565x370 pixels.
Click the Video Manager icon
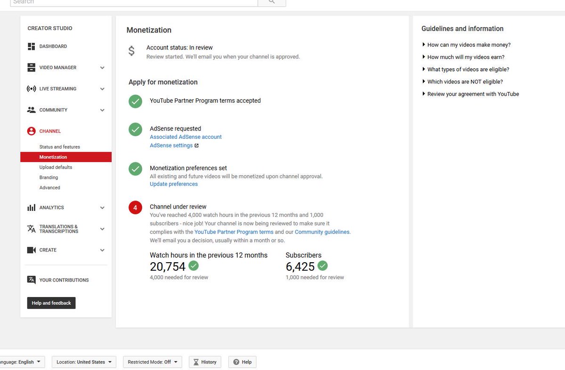(x=32, y=68)
